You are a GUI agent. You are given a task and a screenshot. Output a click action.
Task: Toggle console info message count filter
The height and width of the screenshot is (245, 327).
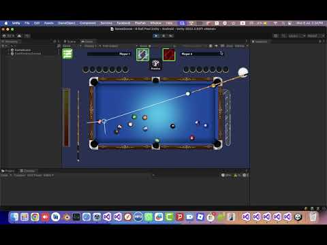tap(226, 176)
